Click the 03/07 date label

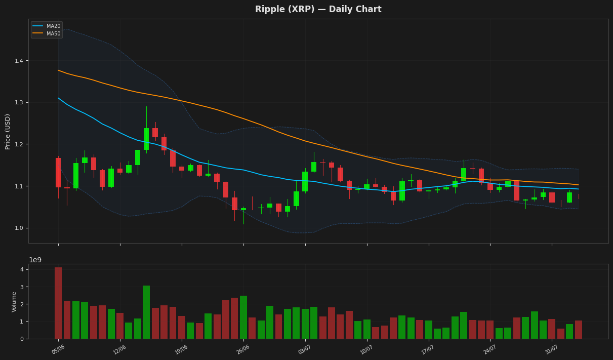click(305, 349)
